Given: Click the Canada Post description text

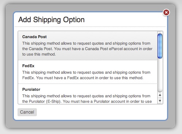Looking at the screenshot, I should [x=87, y=49].
